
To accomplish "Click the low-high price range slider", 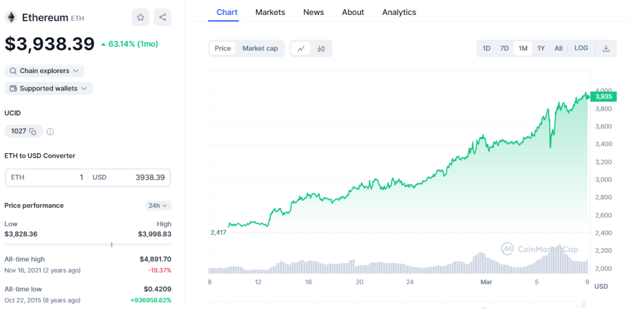I will click(x=88, y=245).
